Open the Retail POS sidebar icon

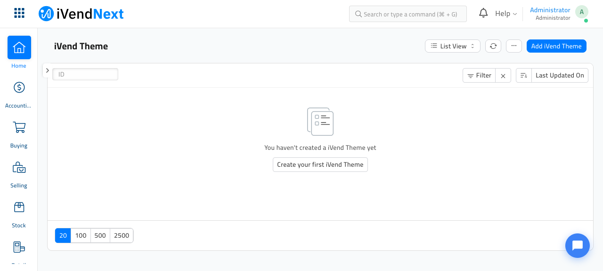coord(19,247)
